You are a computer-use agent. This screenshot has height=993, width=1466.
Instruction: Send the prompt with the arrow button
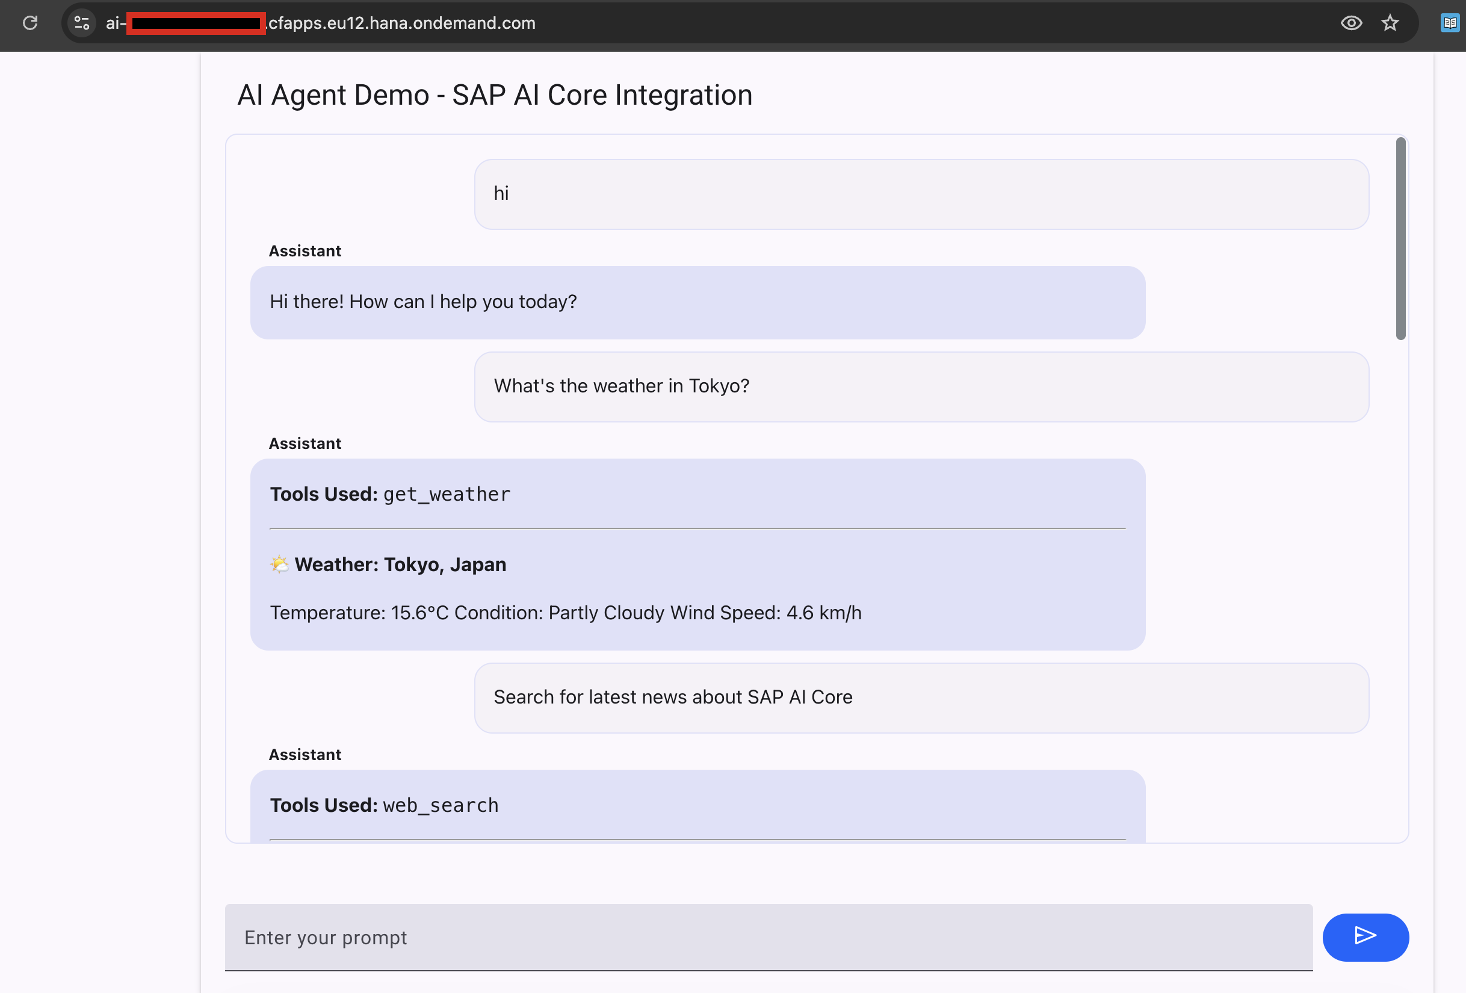click(x=1365, y=937)
